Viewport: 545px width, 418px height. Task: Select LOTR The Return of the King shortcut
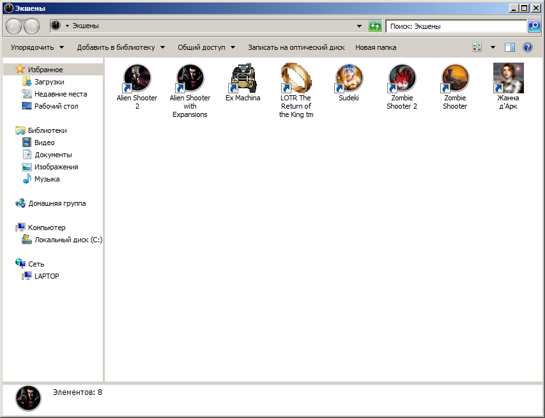coord(296,91)
